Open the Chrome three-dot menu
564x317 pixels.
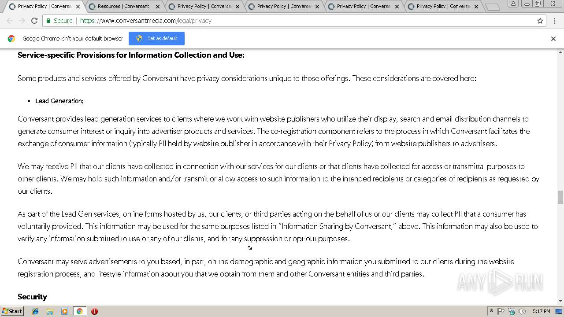pos(554,21)
